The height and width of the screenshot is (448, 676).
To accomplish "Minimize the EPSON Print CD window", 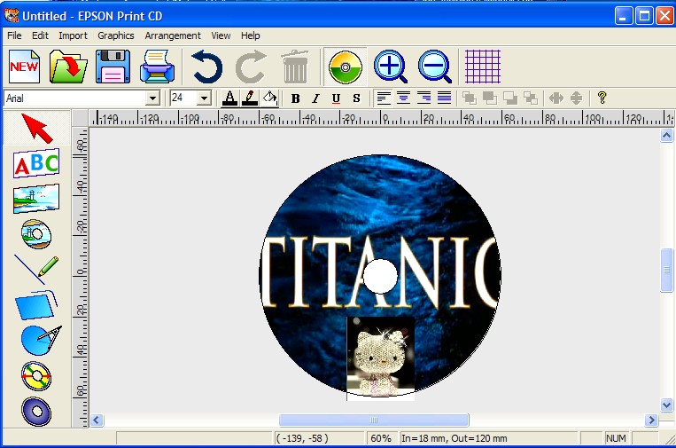I will pyautogui.click(x=624, y=16).
